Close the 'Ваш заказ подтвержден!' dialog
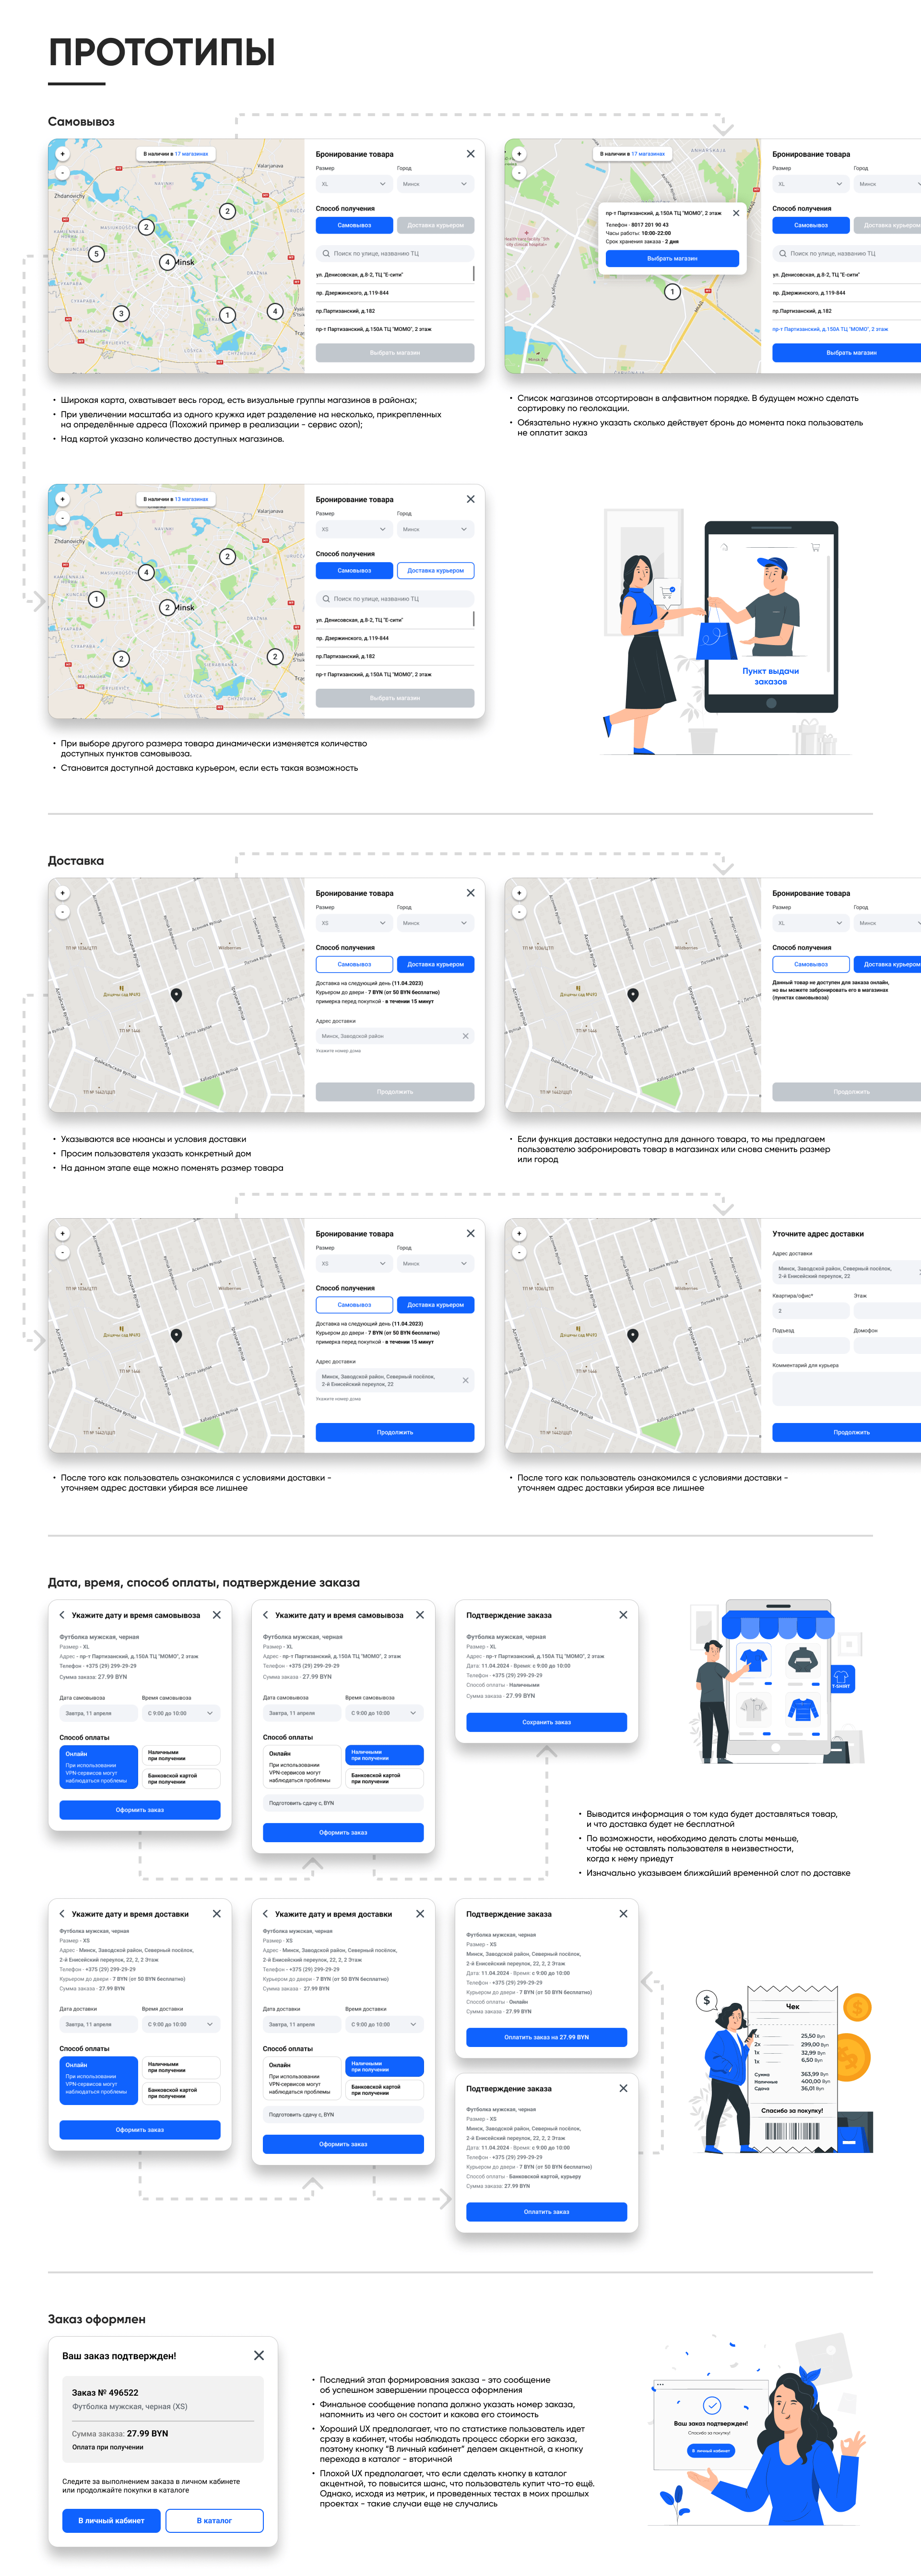921x2576 pixels. point(259,2355)
